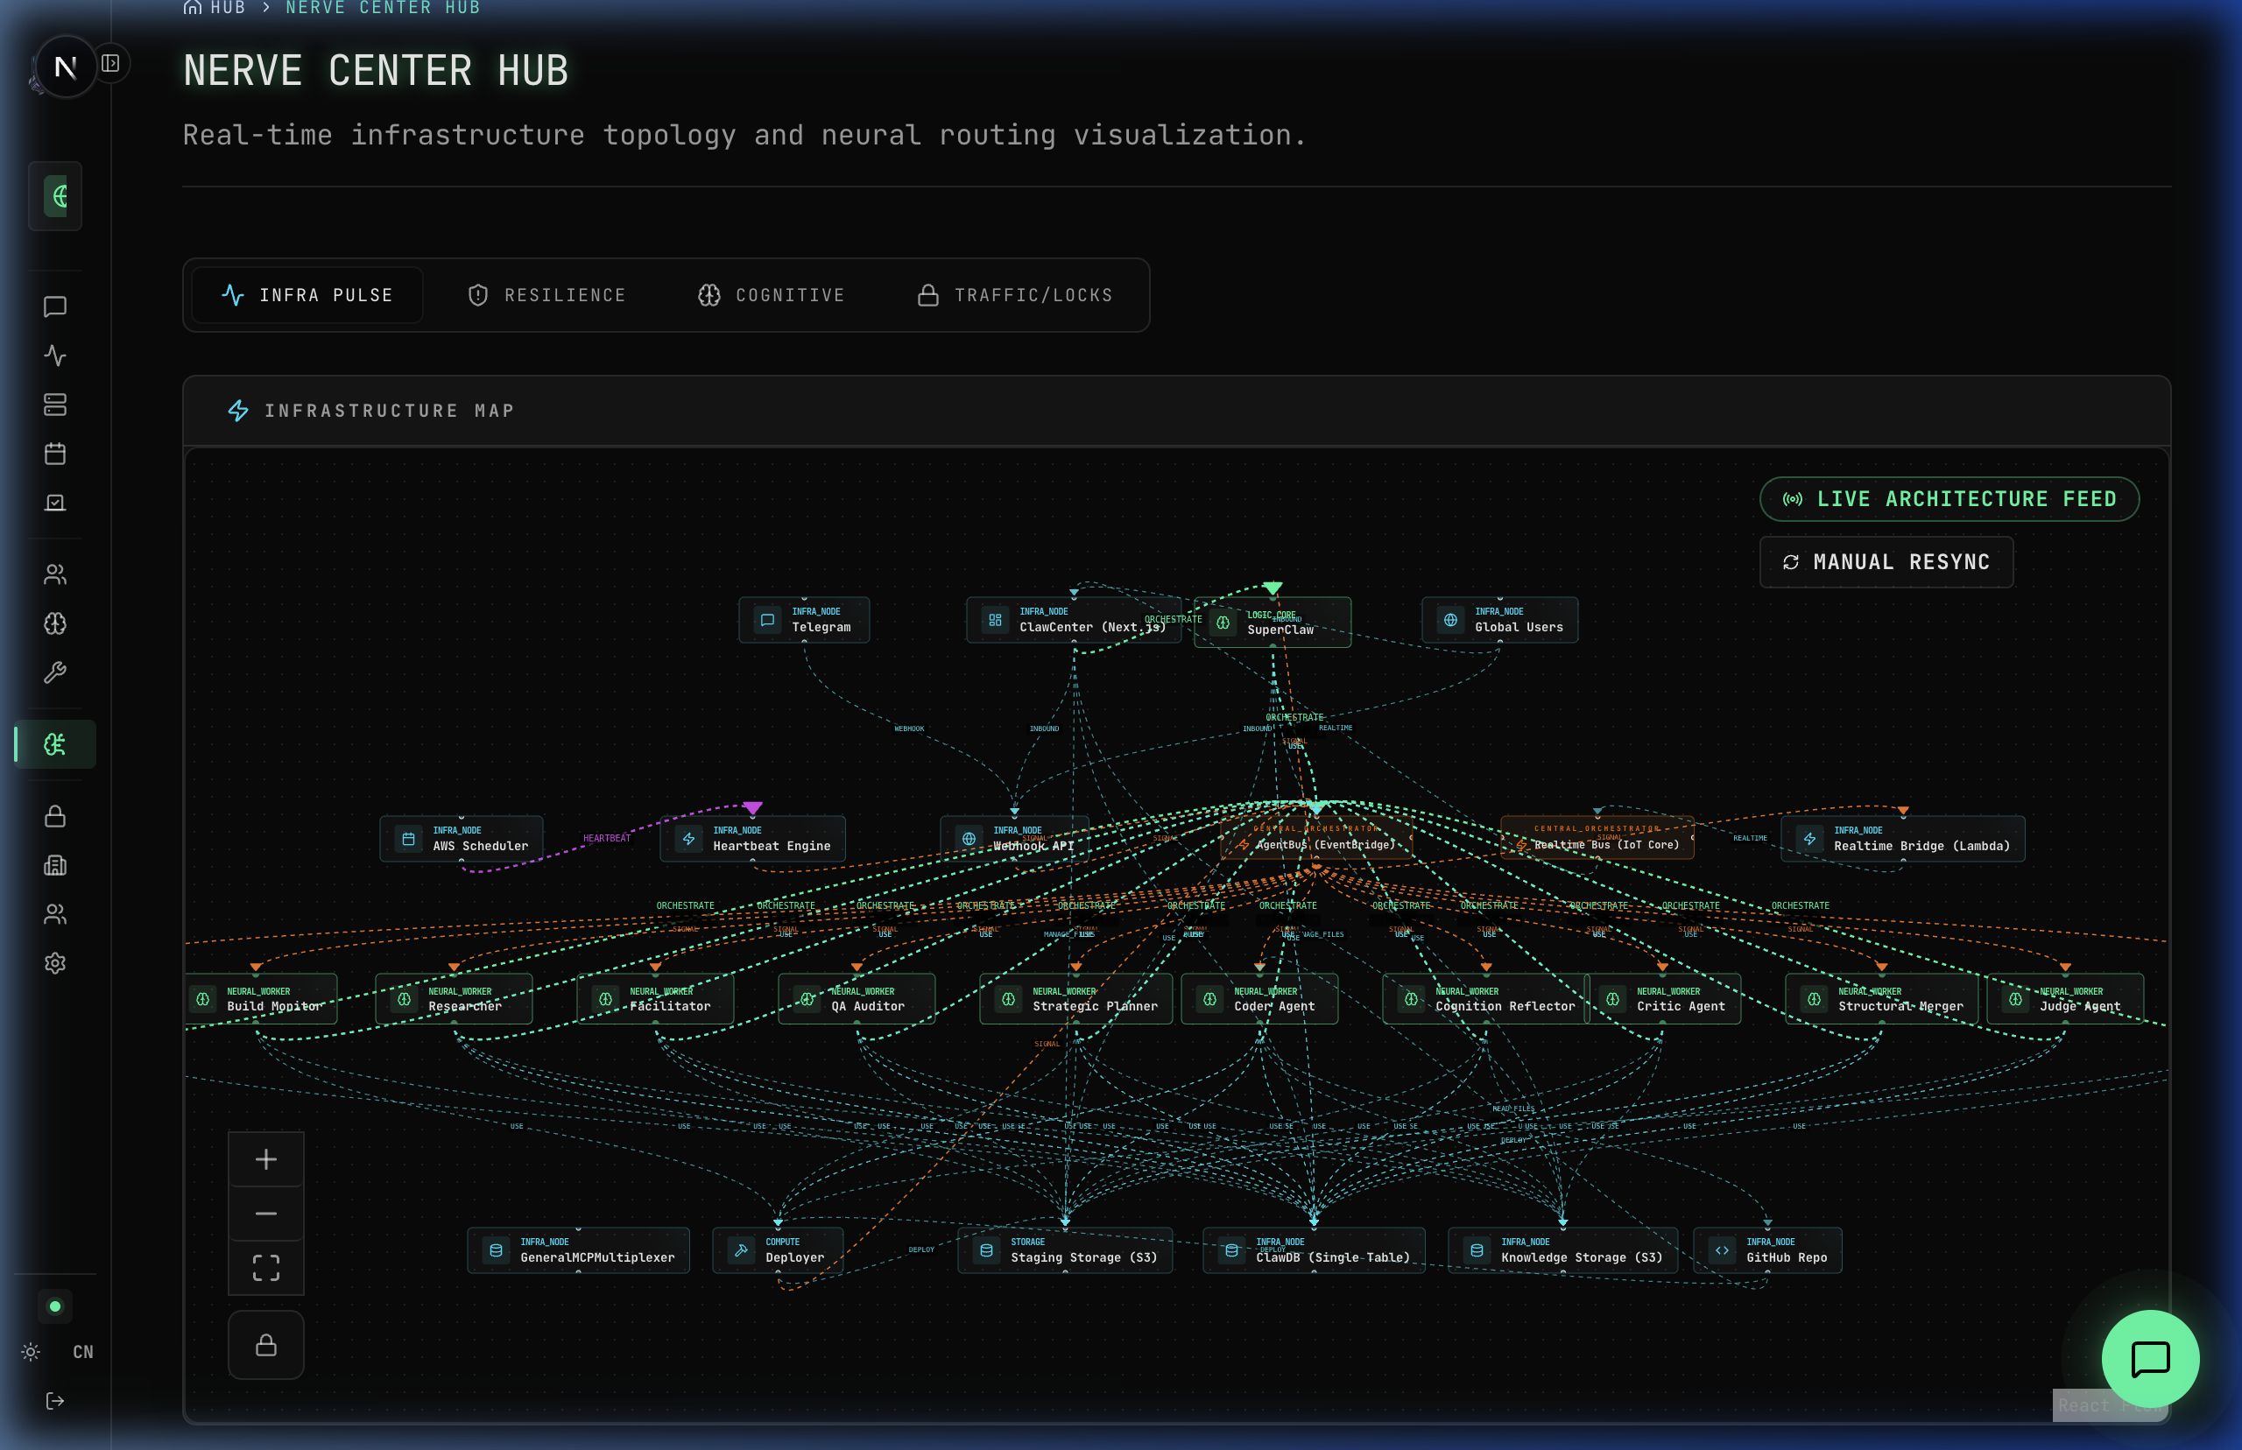Select the Knowledge Storage (S3) node
Screen dimensions: 2242x1450
tap(1563, 1250)
